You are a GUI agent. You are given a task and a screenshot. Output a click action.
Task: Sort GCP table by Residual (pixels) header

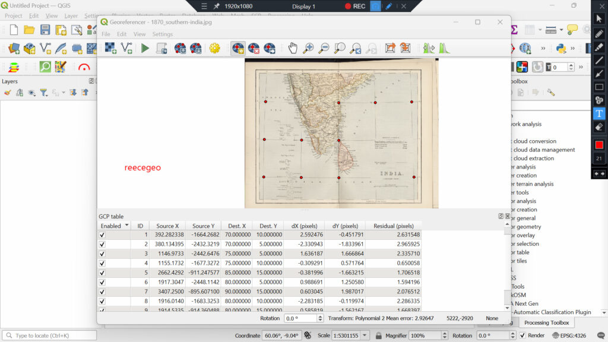(x=393, y=226)
